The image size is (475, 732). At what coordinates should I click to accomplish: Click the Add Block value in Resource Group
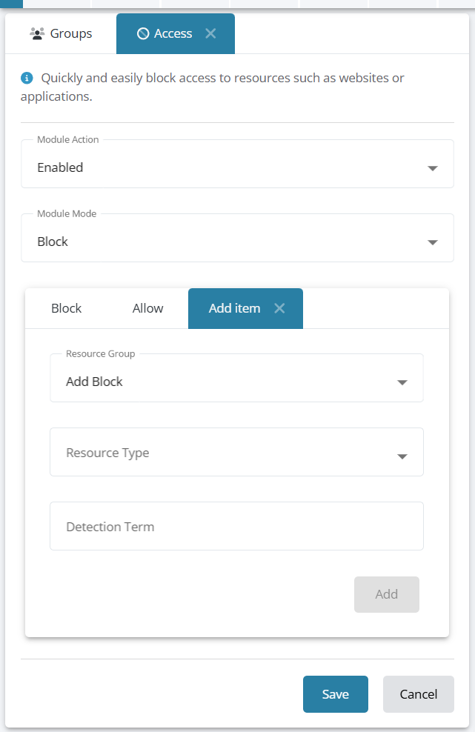pos(94,382)
